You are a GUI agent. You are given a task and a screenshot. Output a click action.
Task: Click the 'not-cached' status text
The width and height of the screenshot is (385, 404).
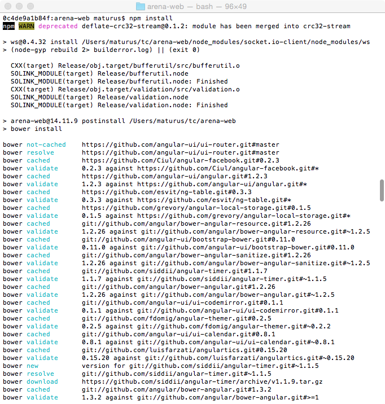46,144
